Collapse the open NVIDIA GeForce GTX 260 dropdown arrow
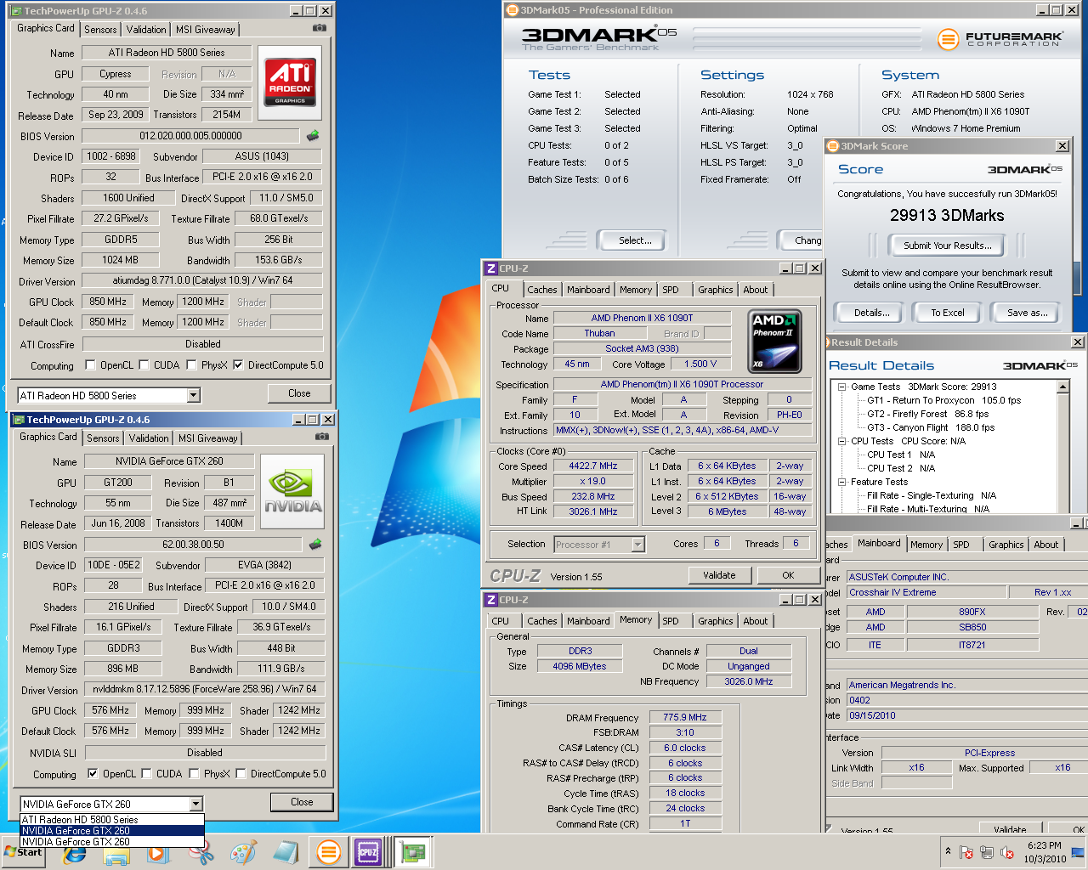 click(195, 804)
